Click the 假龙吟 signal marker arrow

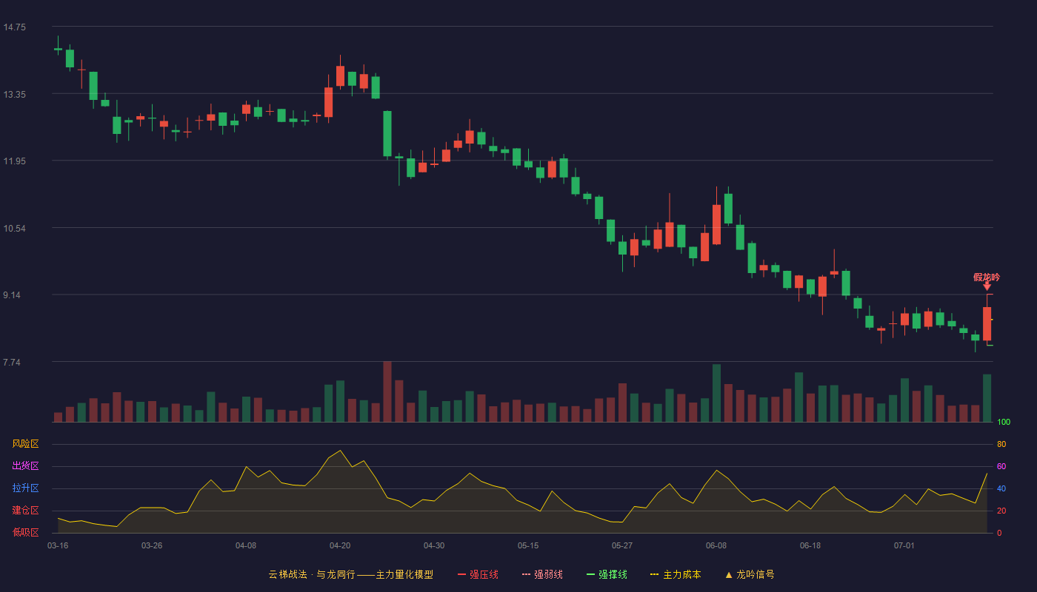[x=987, y=286]
